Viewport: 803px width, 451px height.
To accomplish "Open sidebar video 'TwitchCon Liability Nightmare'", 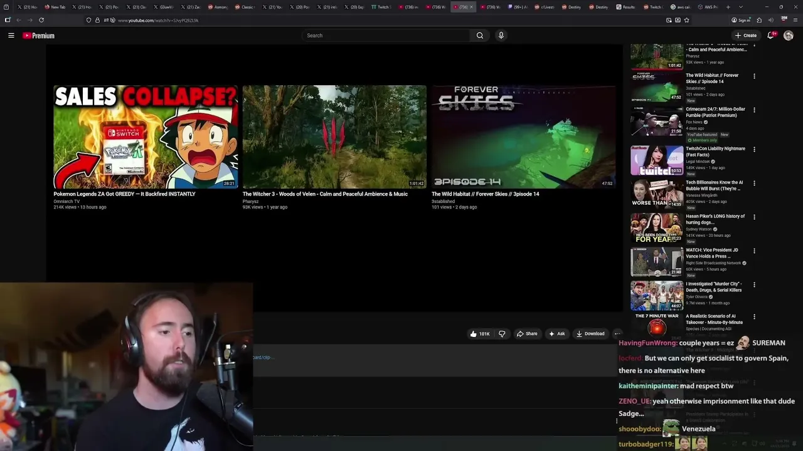I will pos(715,152).
